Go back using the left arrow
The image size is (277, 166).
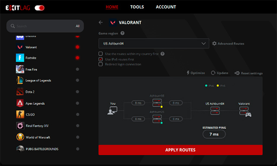[101, 22]
